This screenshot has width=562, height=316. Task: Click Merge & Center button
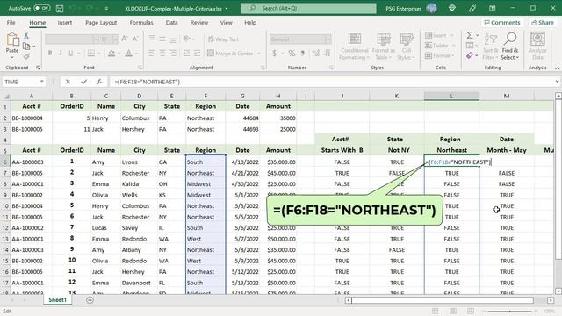coord(230,53)
